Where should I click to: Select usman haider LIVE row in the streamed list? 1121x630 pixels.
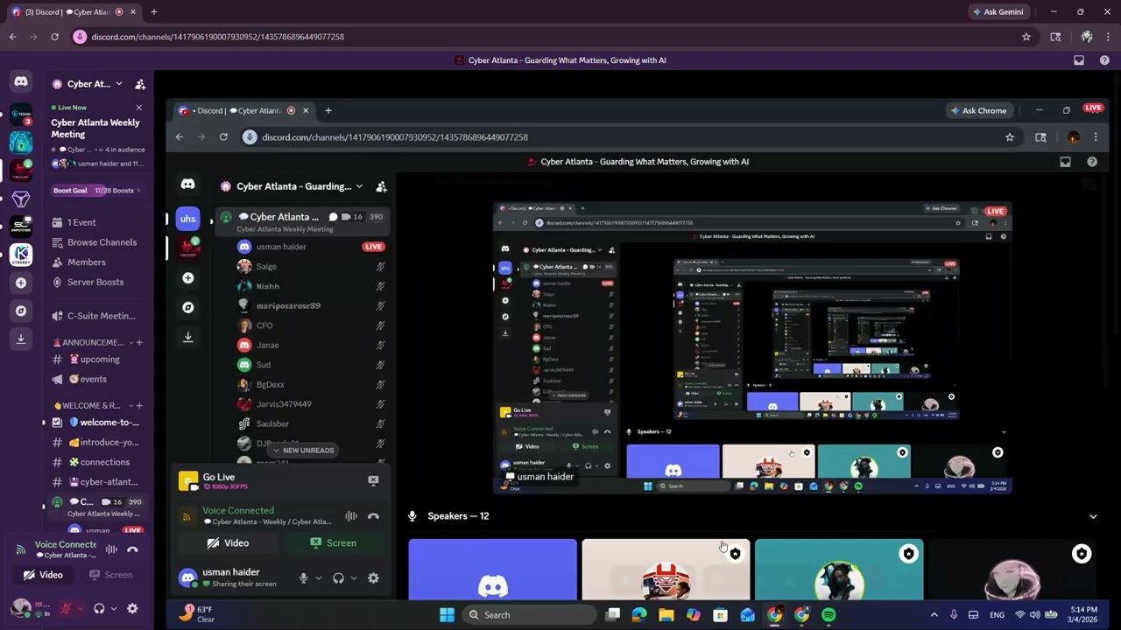coord(311,247)
